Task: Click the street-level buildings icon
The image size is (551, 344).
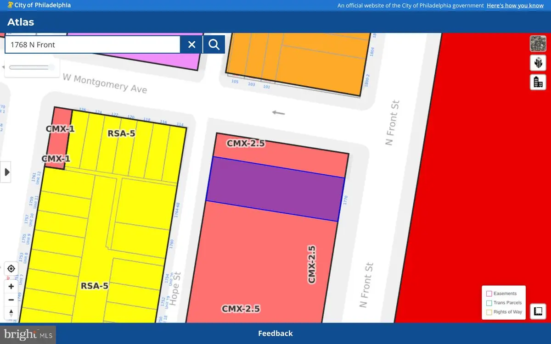Action: coord(538,82)
